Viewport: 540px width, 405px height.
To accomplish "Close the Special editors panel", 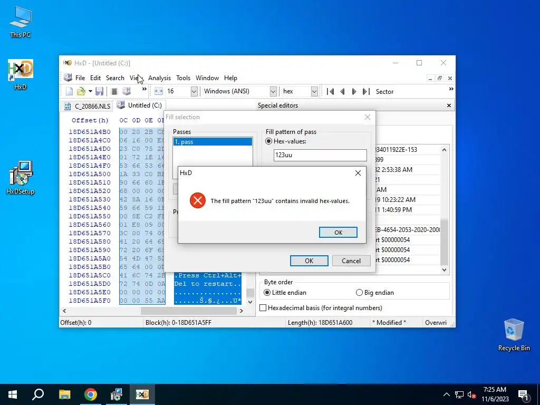I will [x=449, y=105].
